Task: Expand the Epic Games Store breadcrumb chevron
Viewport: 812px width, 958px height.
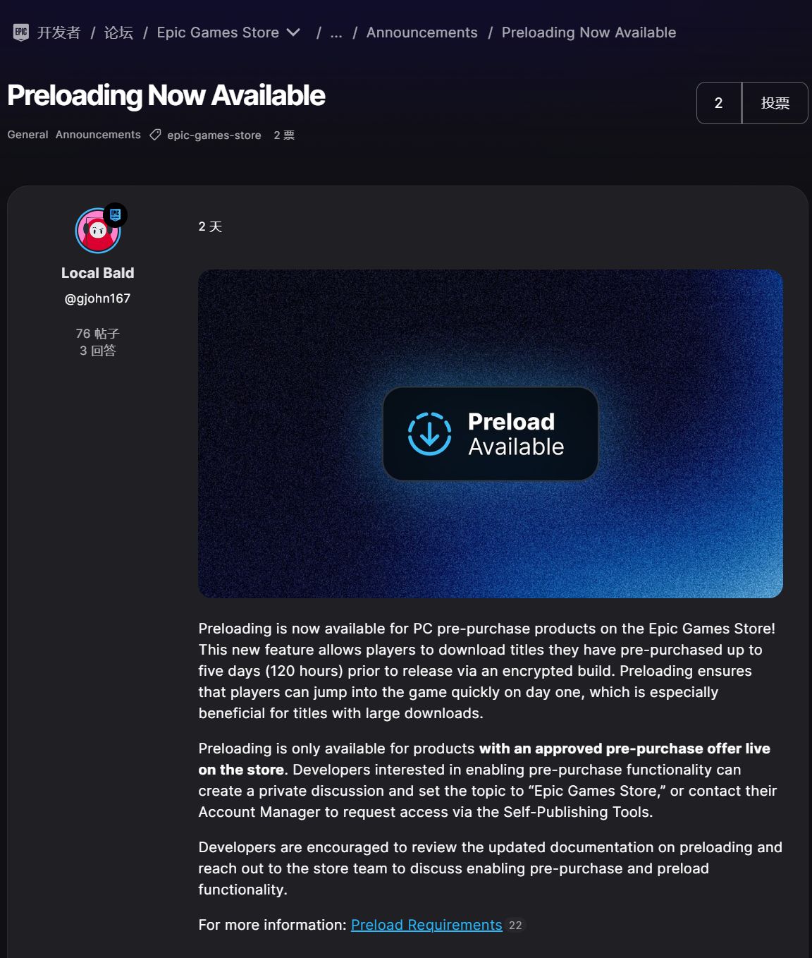Action: point(294,32)
